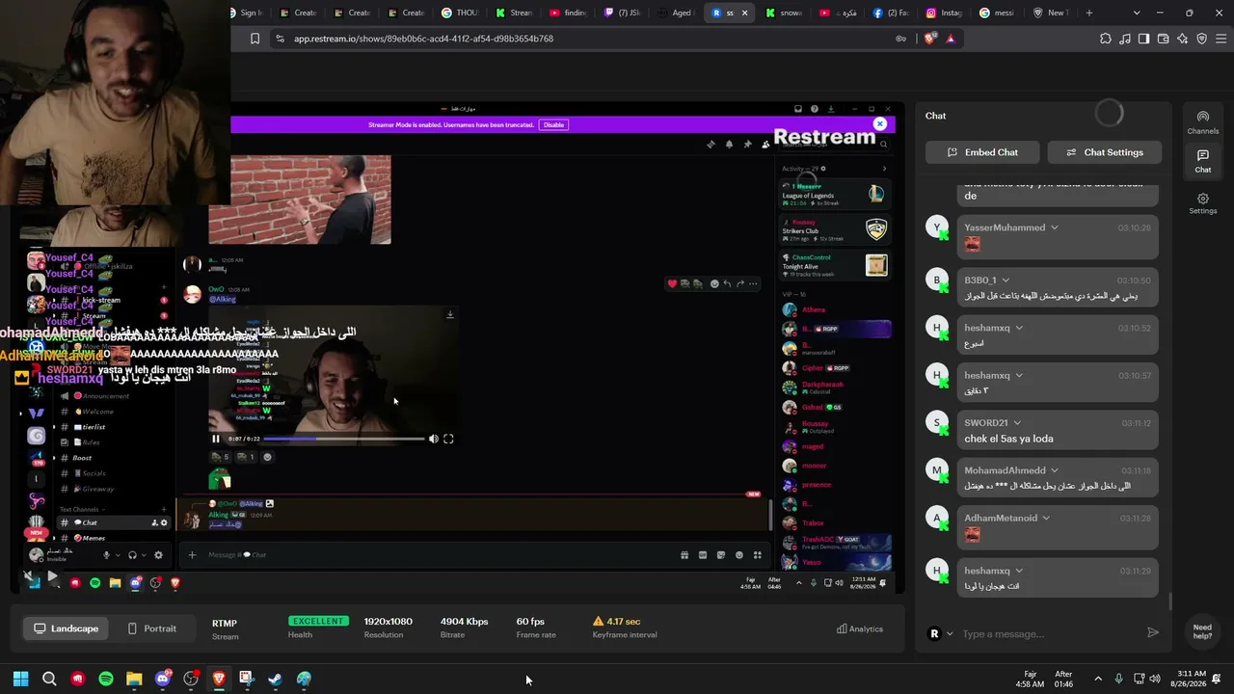This screenshot has height=694, width=1234.
Task: Click the chat panel scrollbar
Action: [x=1170, y=602]
